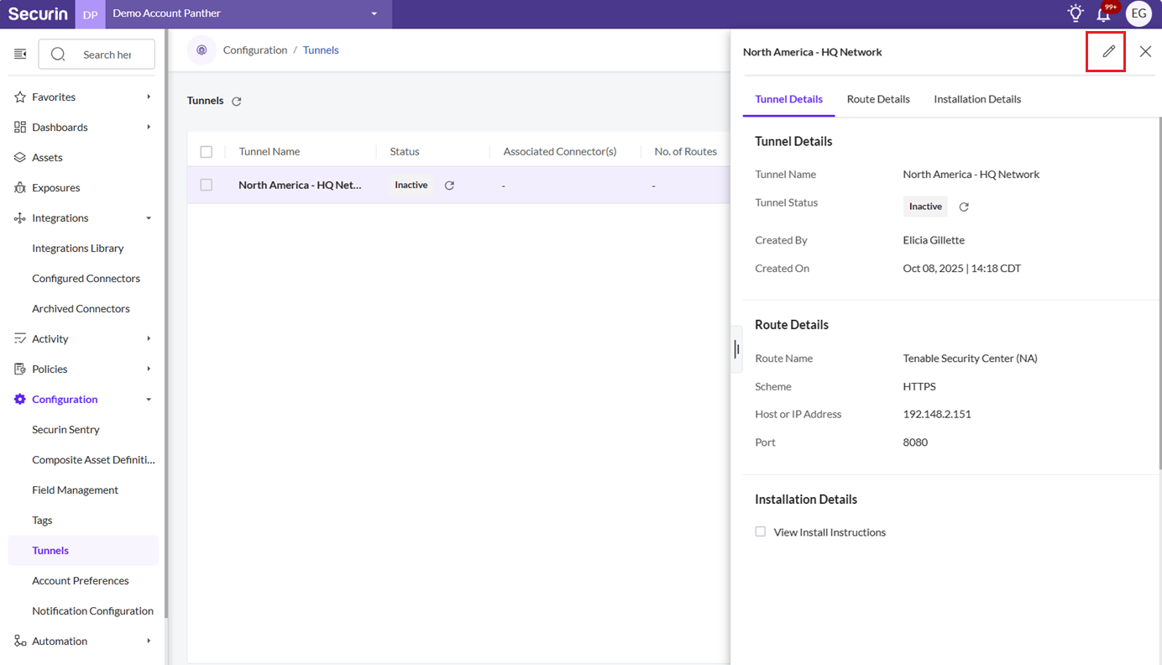Close the North America - HQ Network panel
Image resolution: width=1162 pixels, height=665 pixels.
1145,51
